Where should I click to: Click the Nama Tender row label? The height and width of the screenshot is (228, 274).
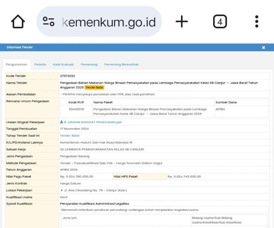click(x=17, y=83)
